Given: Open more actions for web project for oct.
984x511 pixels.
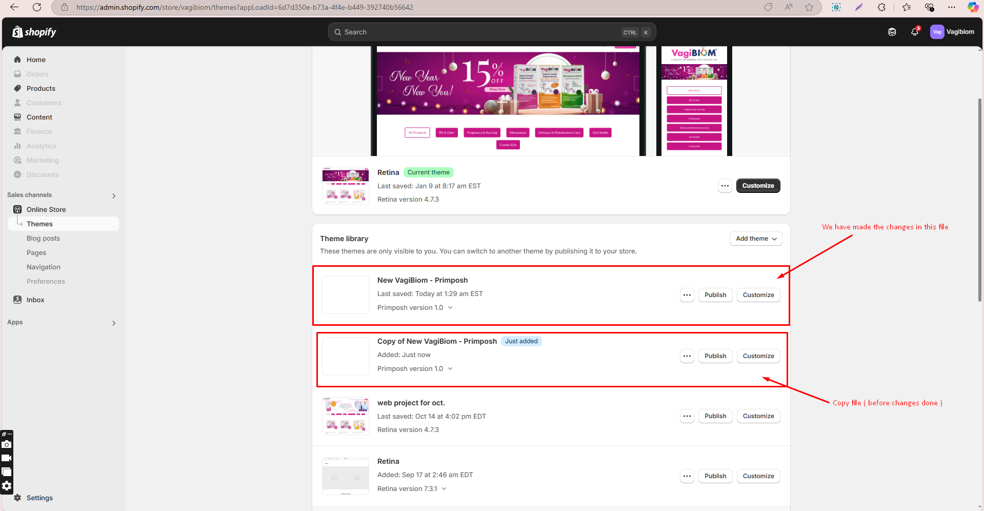Looking at the screenshot, I should coord(687,416).
